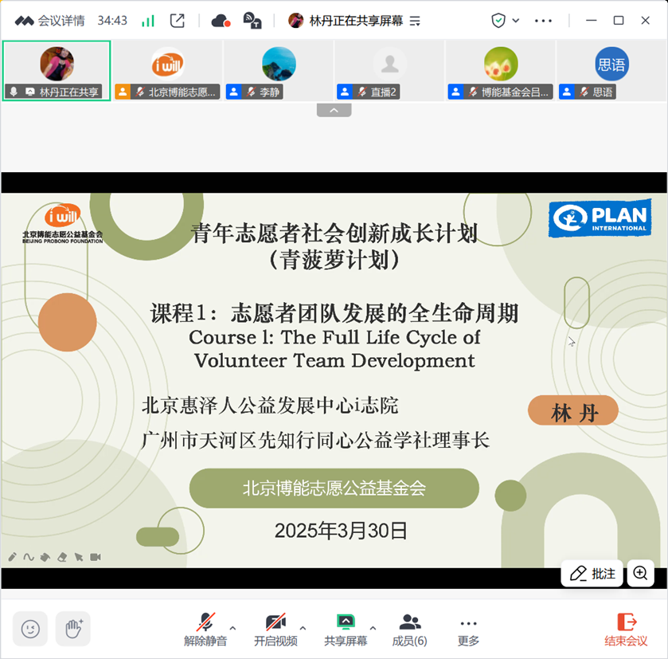Toggle 开启视频 start video
The image size is (668, 659).
coord(275,630)
